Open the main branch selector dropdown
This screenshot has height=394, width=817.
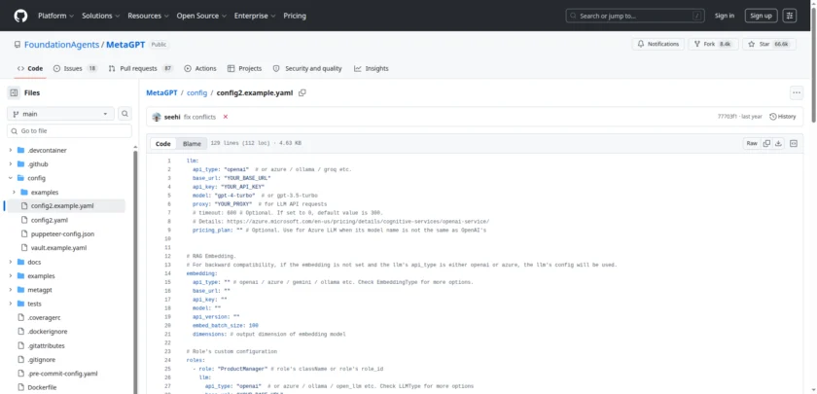pos(60,114)
